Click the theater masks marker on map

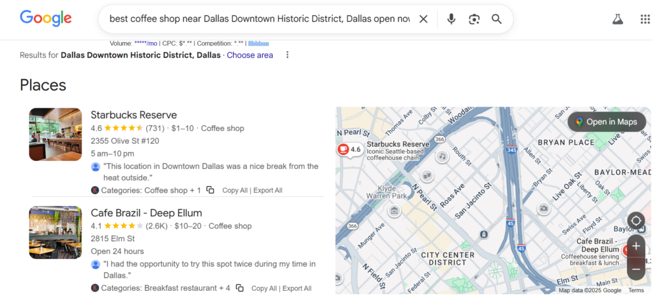click(x=427, y=176)
